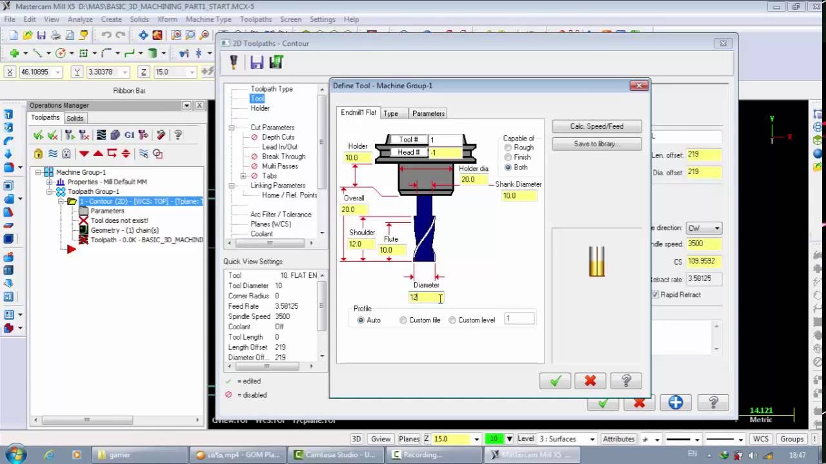Toggle the Rapid Retract checkbox
Screen dimensions: 826x464
coord(655,295)
